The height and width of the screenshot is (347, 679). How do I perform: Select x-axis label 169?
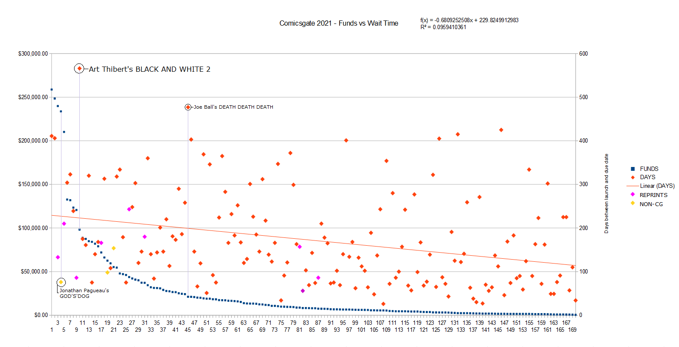tap(572, 330)
